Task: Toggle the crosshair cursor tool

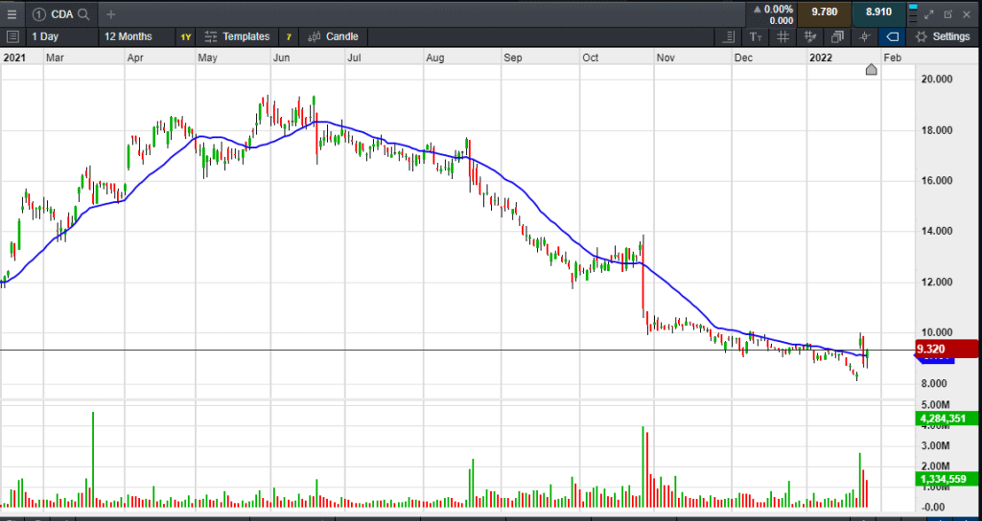Action: pyautogui.click(x=864, y=36)
